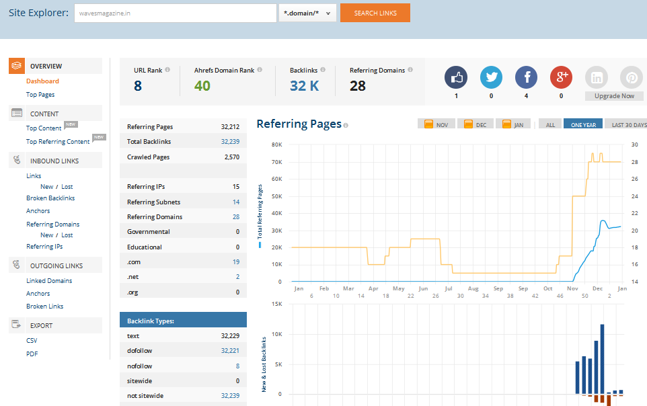The image size is (647, 406).
Task: Click the Referring Pages chart info icon
Action: (x=346, y=126)
